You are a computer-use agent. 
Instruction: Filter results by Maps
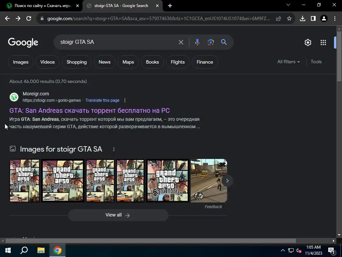pos(128,62)
